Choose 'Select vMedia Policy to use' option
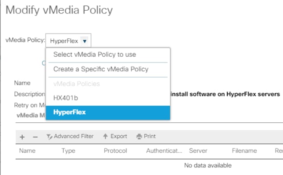This screenshot has height=175, width=283. pyautogui.click(x=108, y=54)
